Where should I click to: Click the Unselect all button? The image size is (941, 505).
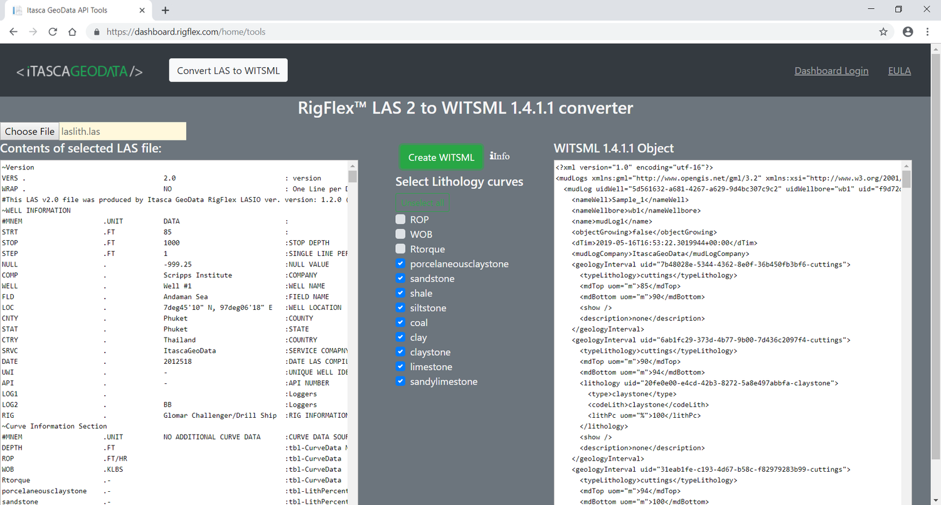423,203
